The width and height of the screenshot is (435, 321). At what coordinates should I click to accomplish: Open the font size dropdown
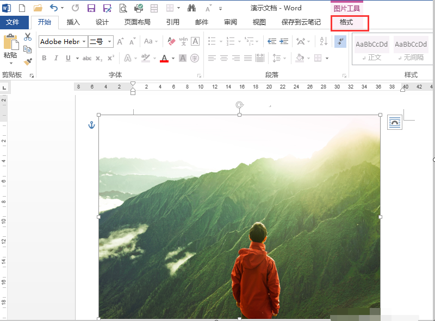[x=110, y=42]
